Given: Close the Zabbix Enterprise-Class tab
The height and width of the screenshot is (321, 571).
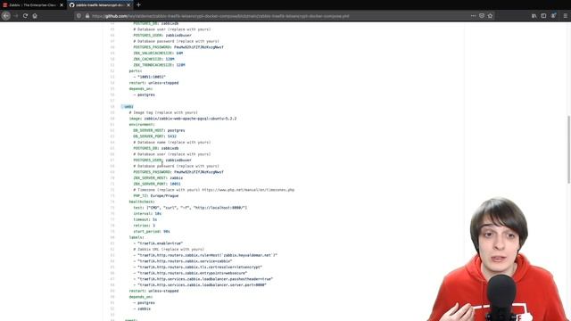Looking at the screenshot, I should (x=62, y=5).
